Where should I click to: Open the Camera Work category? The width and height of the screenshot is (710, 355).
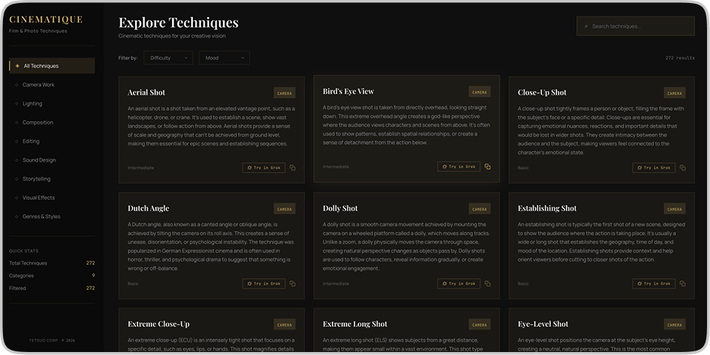pyautogui.click(x=52, y=85)
